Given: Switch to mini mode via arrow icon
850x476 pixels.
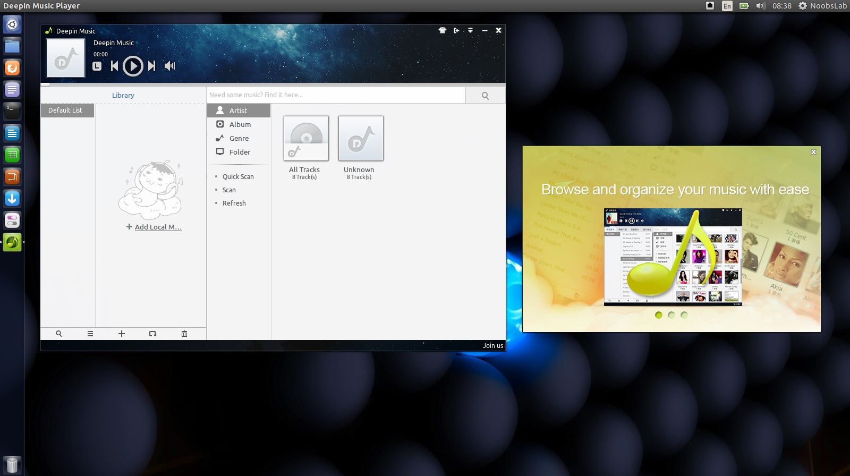Looking at the screenshot, I should tap(456, 30).
